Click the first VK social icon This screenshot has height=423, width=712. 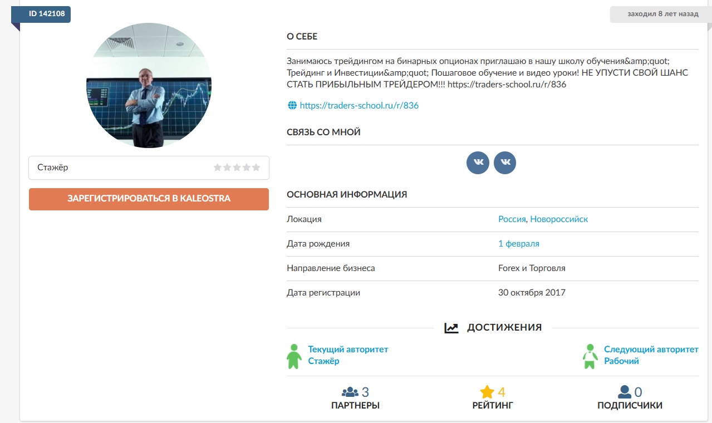pos(478,163)
